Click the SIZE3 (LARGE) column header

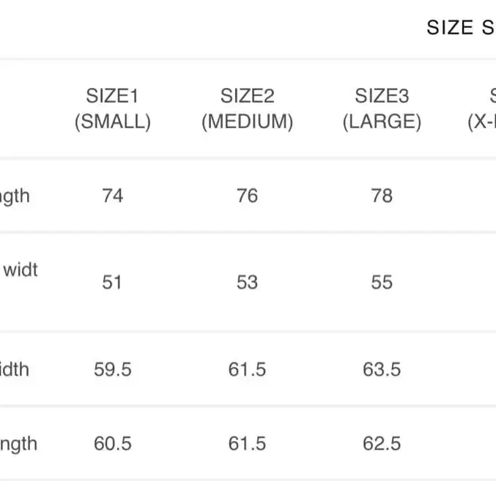click(382, 108)
